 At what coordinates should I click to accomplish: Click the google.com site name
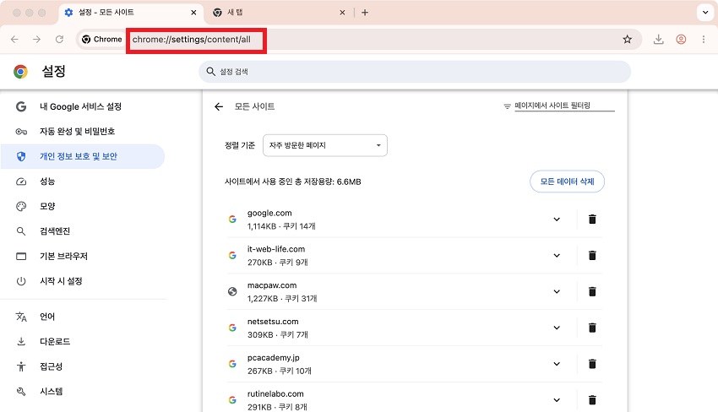coord(269,213)
